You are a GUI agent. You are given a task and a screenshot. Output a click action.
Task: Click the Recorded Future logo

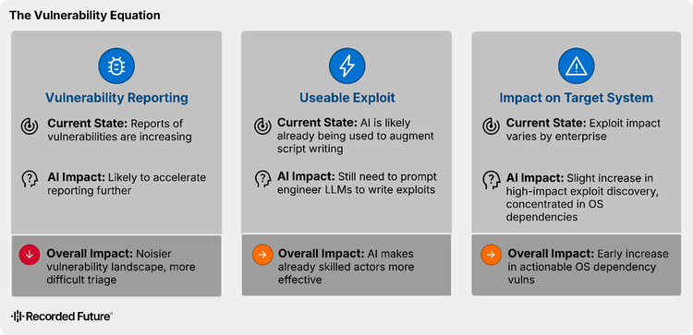61,316
